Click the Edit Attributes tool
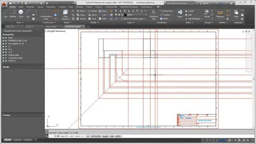The height and width of the screenshot is (144, 256). [193, 19]
